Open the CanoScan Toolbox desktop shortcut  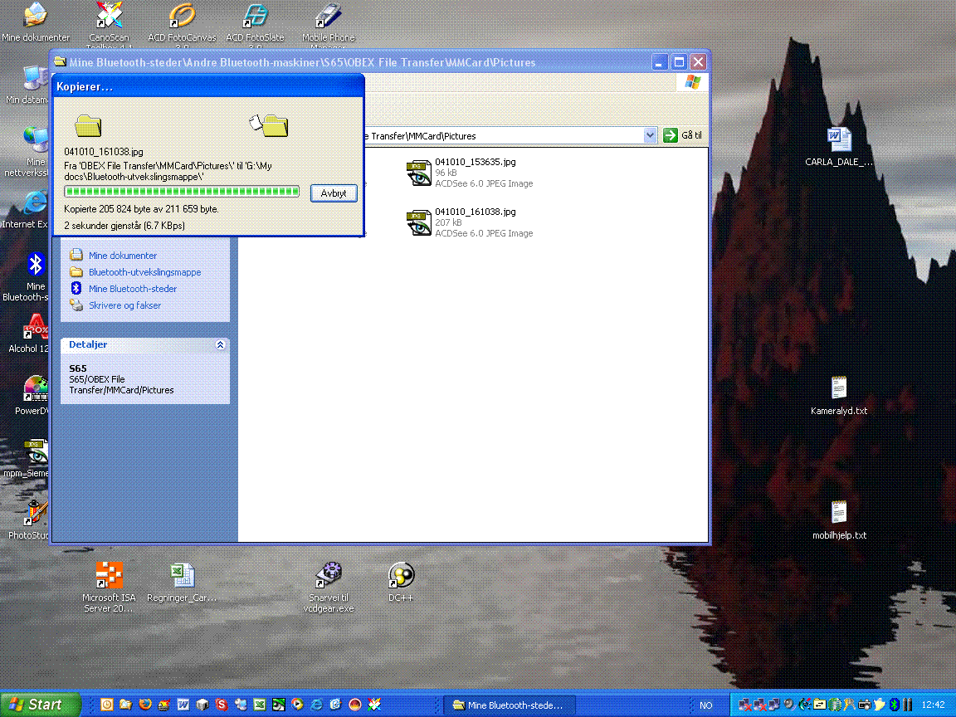(109, 24)
